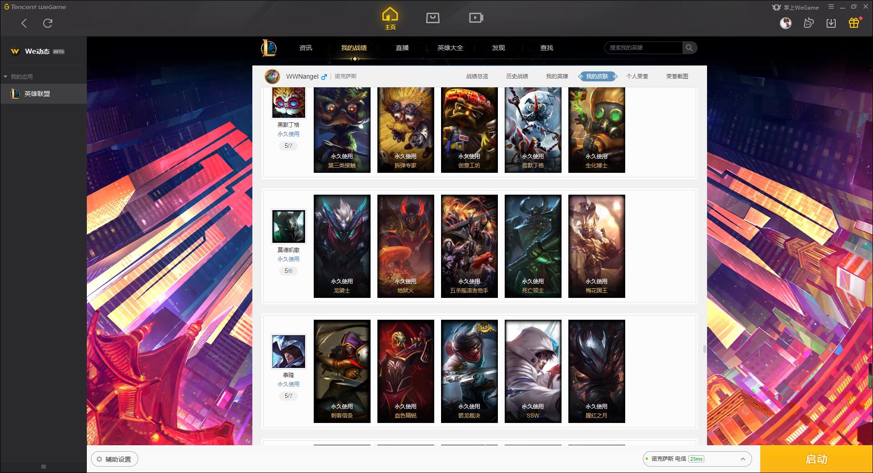Click the 泰隆 champion portrait
Viewport: 873px width, 473px height.
coord(289,351)
